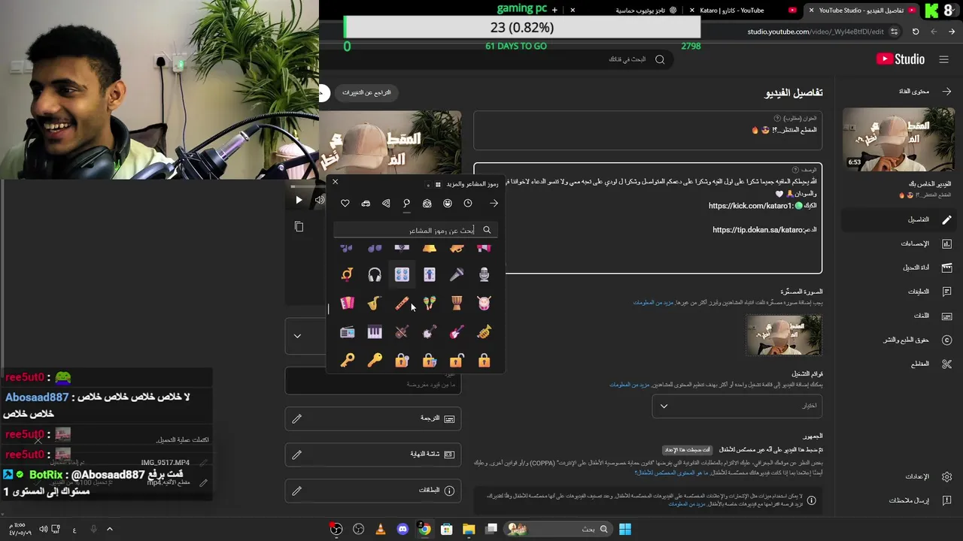Click the Windows Start button
This screenshot has height=541, width=963.
coord(625,529)
